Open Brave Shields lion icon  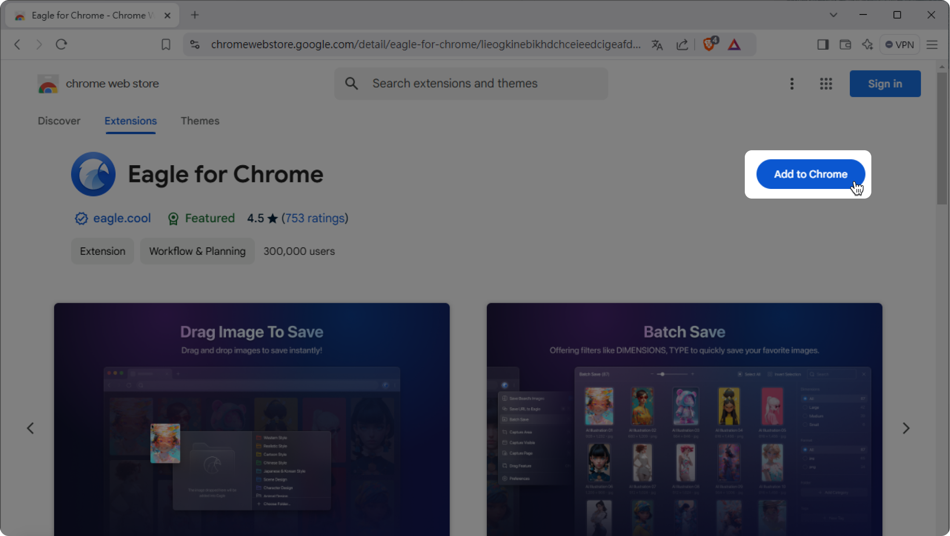click(710, 44)
